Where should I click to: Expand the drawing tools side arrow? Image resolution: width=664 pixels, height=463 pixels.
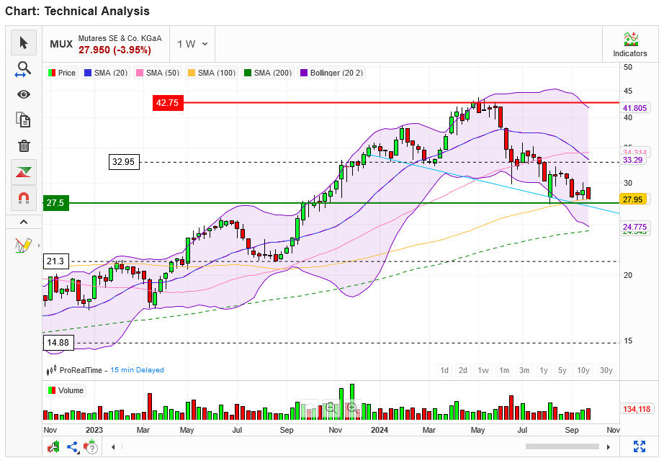tap(39, 245)
